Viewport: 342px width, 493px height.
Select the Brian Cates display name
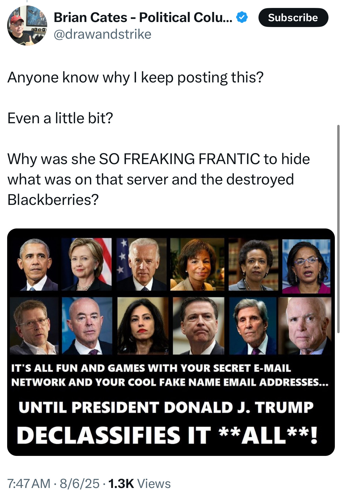coord(143,17)
